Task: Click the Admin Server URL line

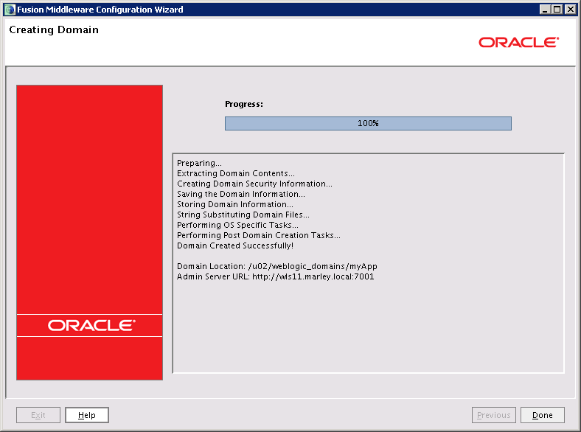Action: coord(276,276)
